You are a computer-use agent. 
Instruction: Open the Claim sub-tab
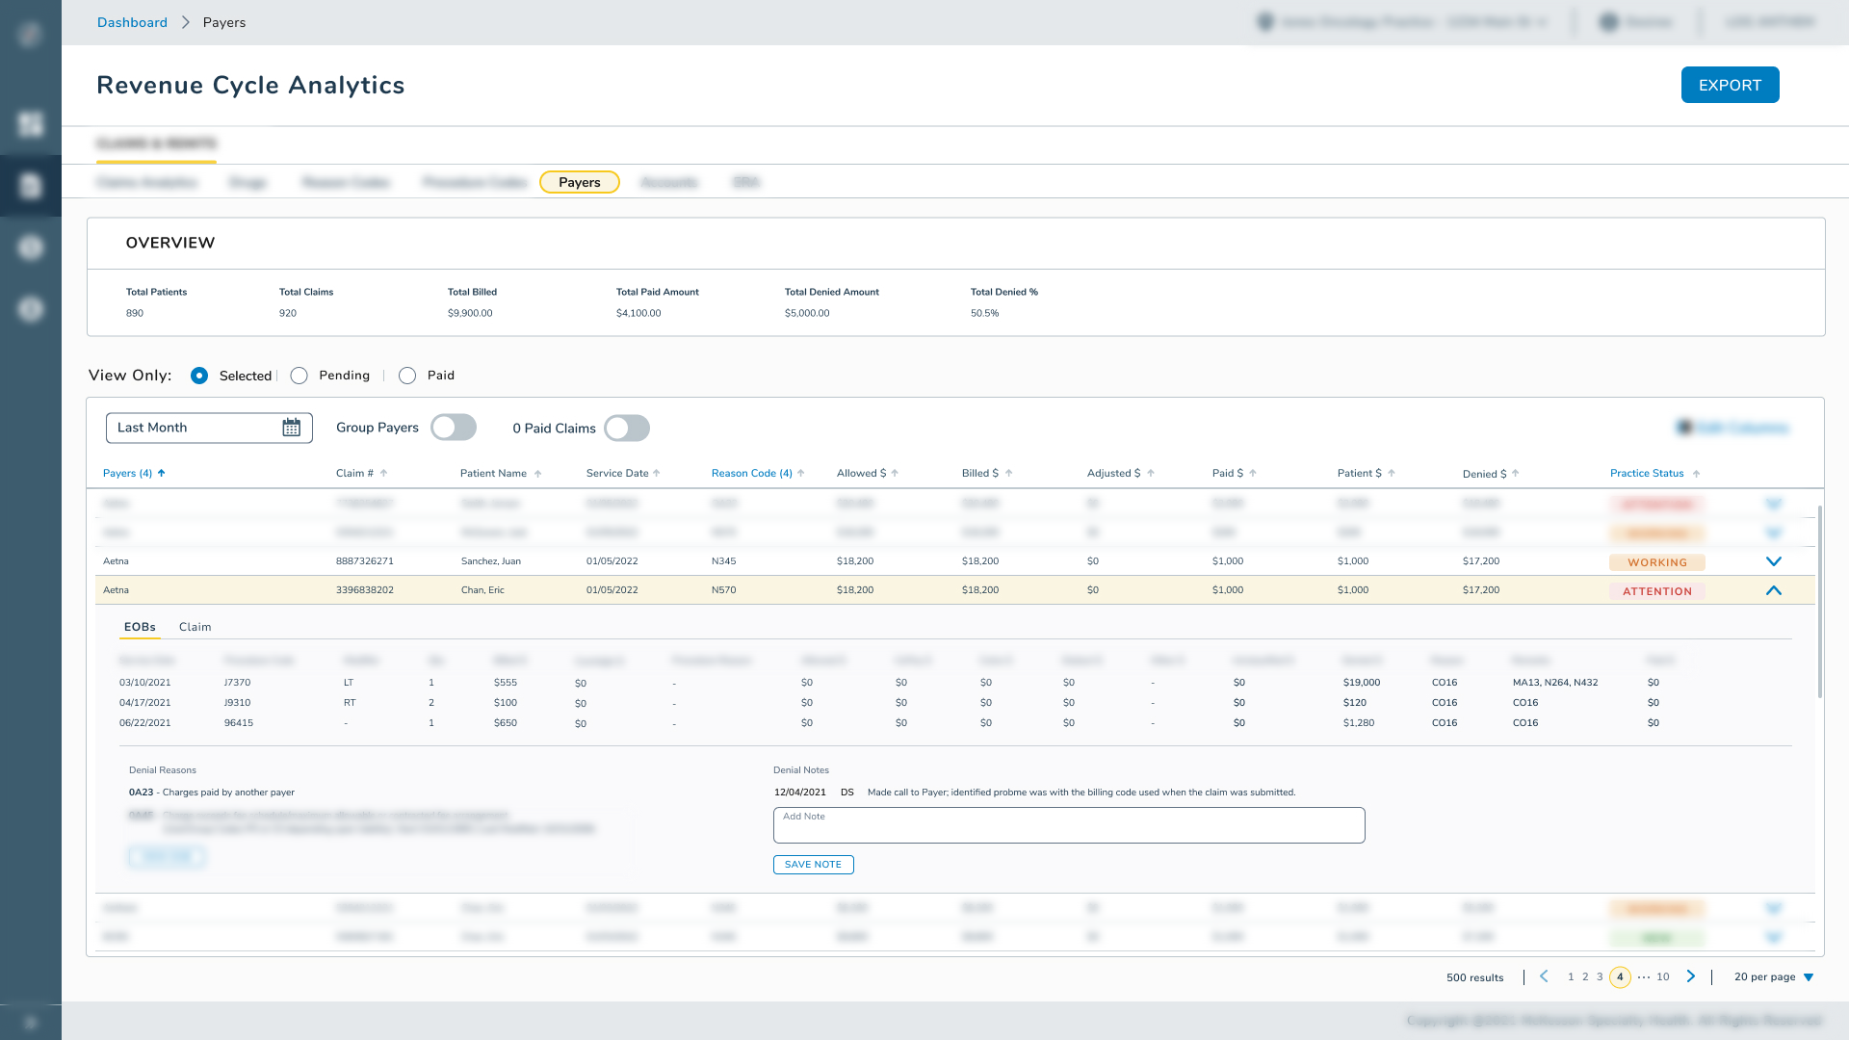point(195,627)
